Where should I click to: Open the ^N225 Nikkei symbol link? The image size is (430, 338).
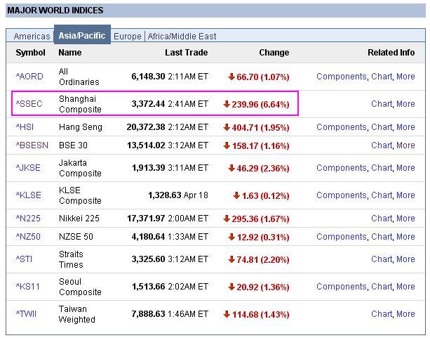point(28,219)
